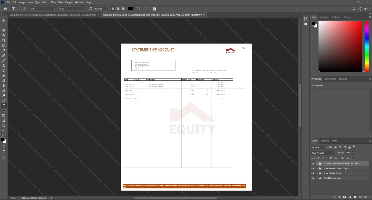Collapse the To Edit Design Layer group
372x200 pixels.
tap(317, 178)
